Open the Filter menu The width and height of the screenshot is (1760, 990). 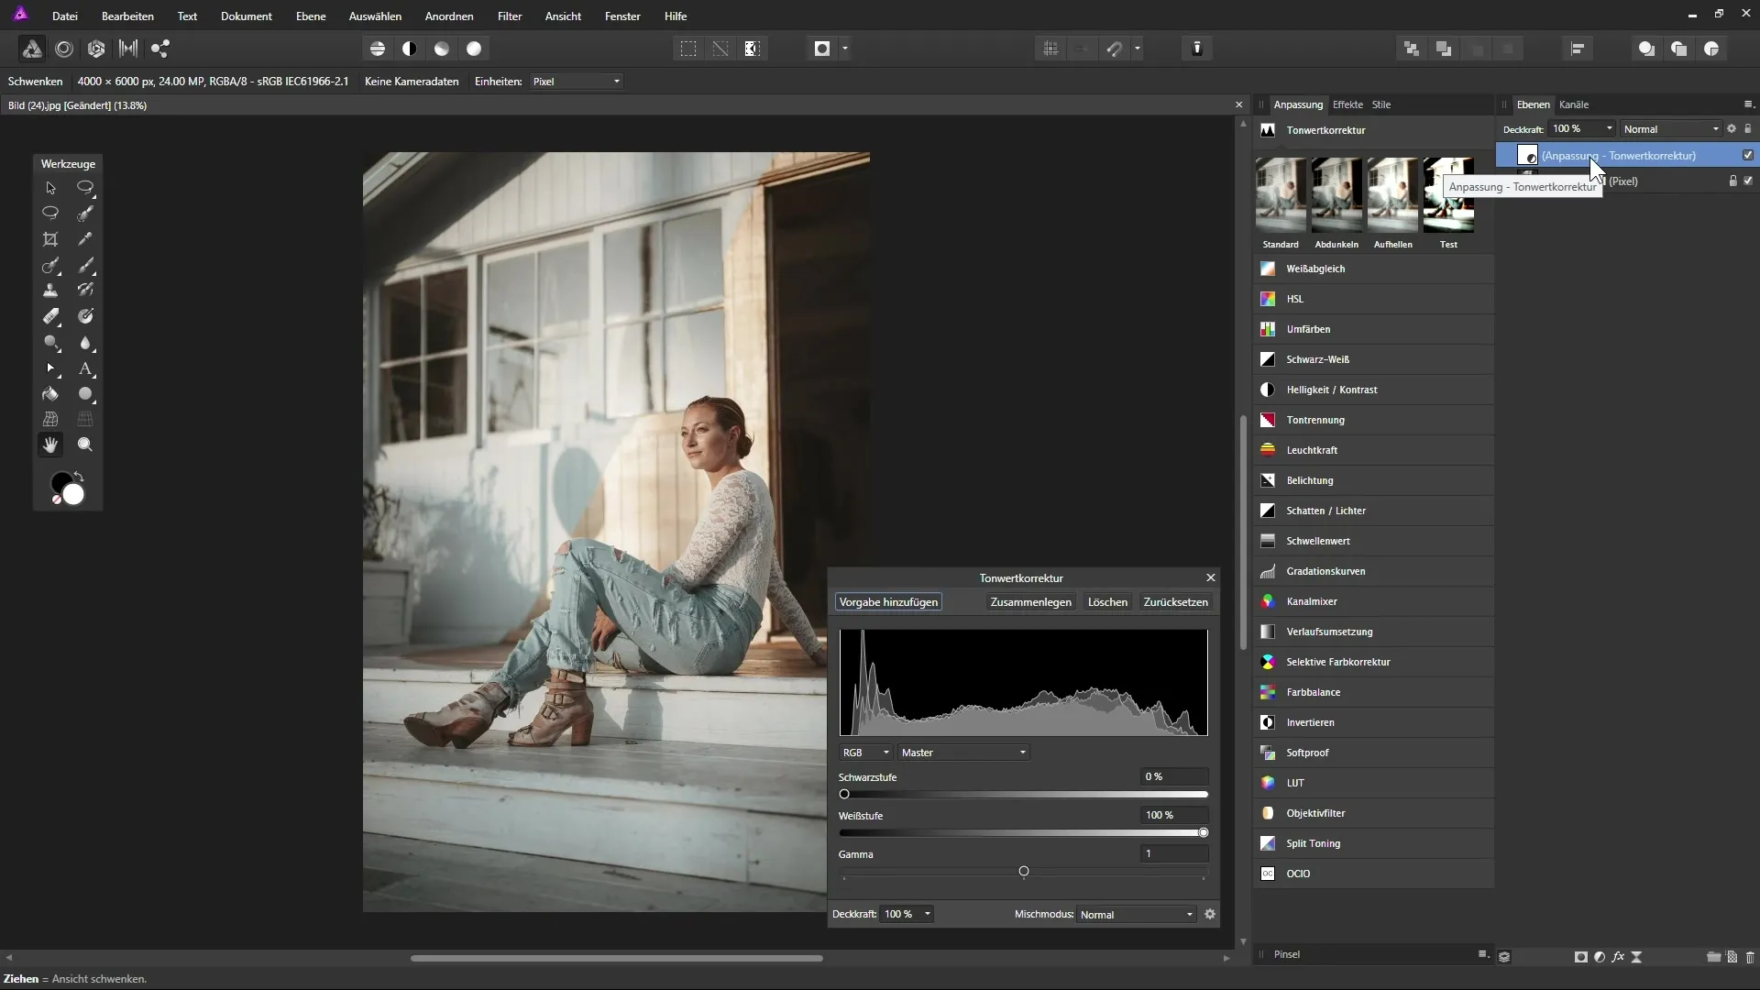coord(510,16)
